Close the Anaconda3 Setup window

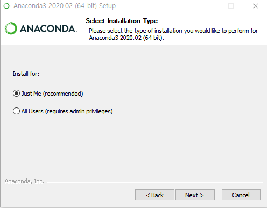256,6
